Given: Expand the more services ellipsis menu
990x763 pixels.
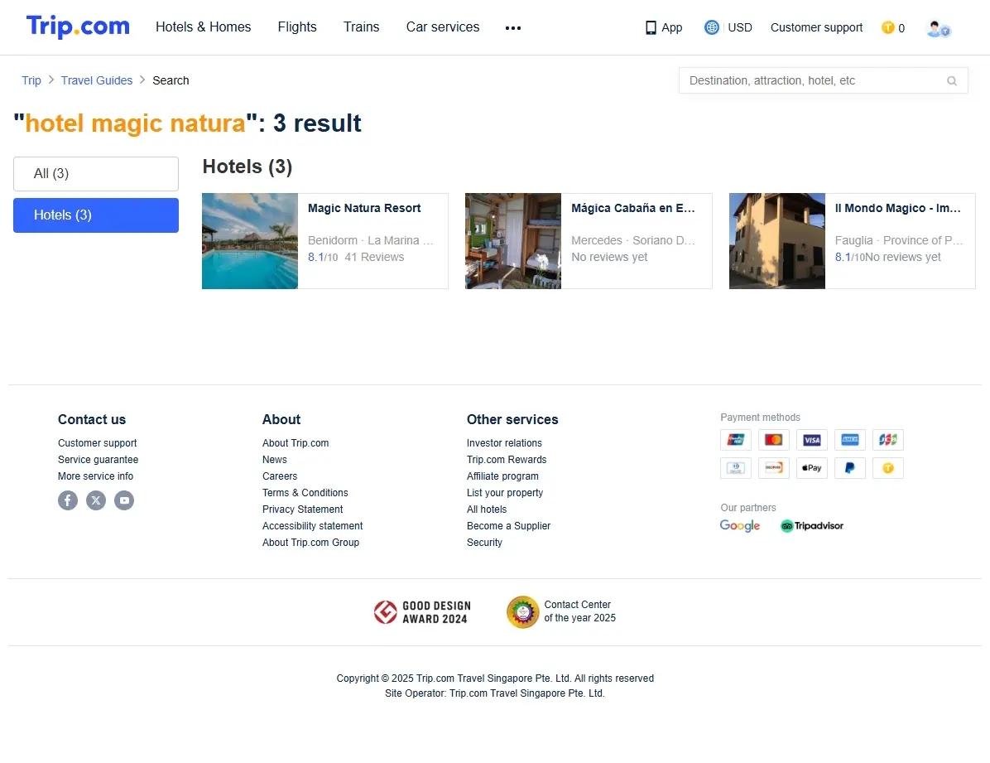Looking at the screenshot, I should click(513, 28).
